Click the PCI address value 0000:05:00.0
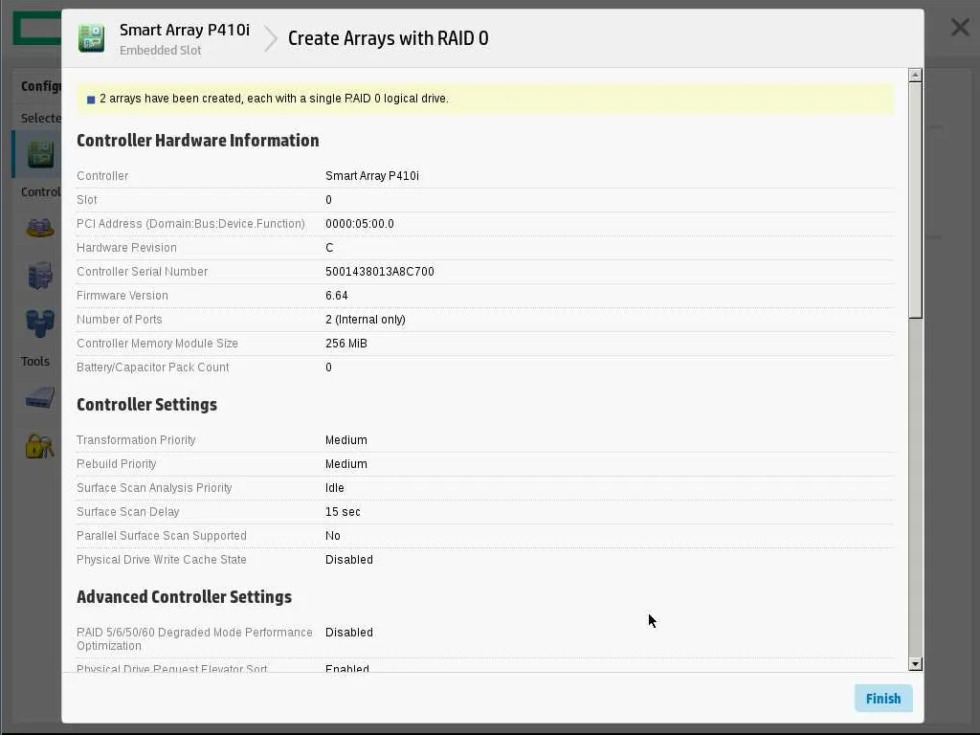 [360, 224]
